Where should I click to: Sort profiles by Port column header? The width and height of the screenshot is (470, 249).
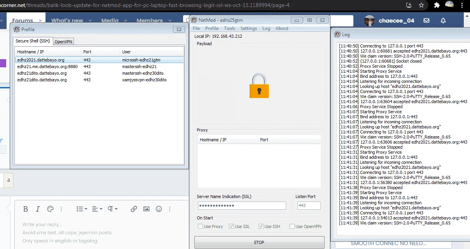[101, 52]
